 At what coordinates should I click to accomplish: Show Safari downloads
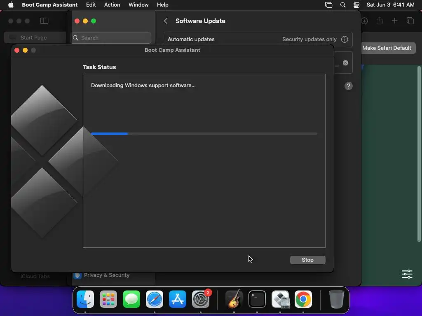pyautogui.click(x=364, y=21)
